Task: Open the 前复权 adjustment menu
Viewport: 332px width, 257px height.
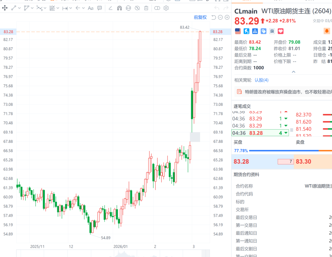Action: pyautogui.click(x=200, y=17)
